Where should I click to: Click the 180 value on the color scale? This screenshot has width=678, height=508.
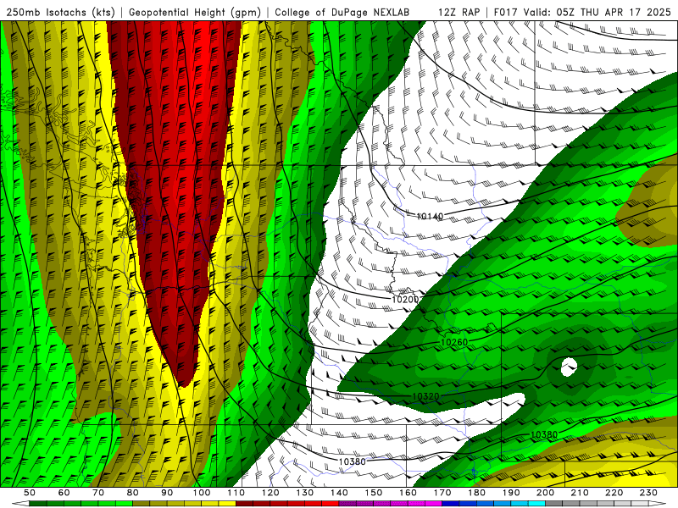(x=476, y=493)
